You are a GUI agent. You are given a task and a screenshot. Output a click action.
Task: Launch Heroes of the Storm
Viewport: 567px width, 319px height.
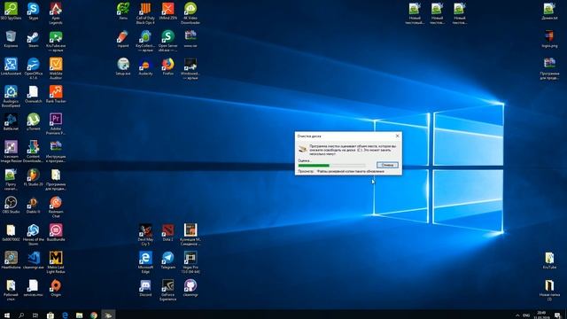point(34,235)
